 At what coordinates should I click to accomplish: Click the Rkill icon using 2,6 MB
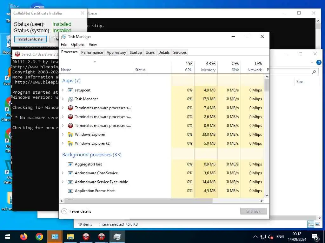coord(70,117)
